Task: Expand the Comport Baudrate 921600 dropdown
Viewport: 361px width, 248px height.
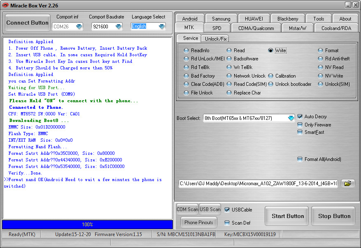Action: pos(118,27)
